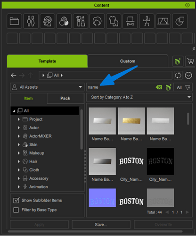Go to next results page
This screenshot has height=236, width=196.
187,212
